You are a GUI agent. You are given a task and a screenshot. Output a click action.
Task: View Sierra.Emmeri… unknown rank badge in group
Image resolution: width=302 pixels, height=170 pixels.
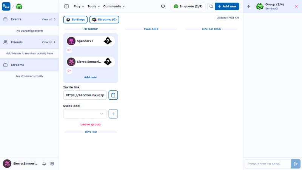108,62
